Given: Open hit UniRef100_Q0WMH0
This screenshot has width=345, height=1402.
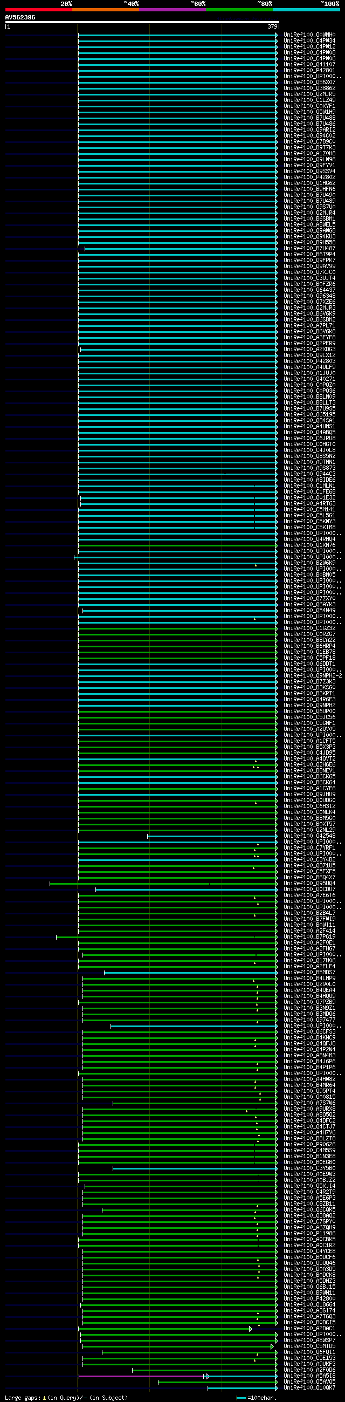Looking at the screenshot, I should point(309,35).
